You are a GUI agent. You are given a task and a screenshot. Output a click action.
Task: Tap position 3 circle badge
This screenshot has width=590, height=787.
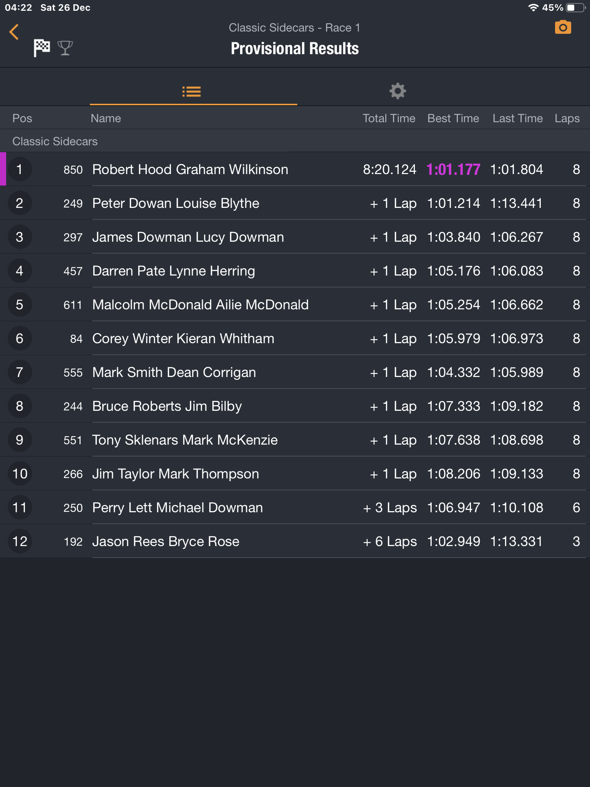(x=20, y=237)
